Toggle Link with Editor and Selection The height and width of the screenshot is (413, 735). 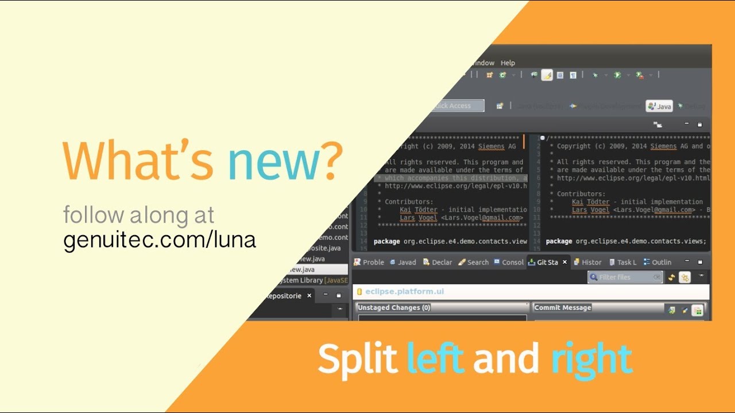(684, 277)
